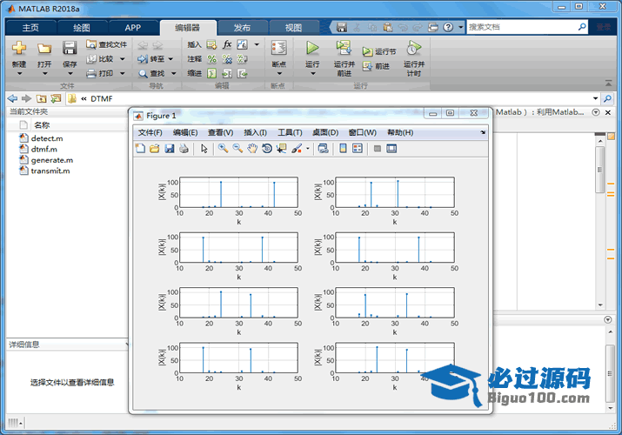Click the Breakpoints (断点) icon
Image resolution: width=622 pixels, height=435 pixels.
[279, 48]
